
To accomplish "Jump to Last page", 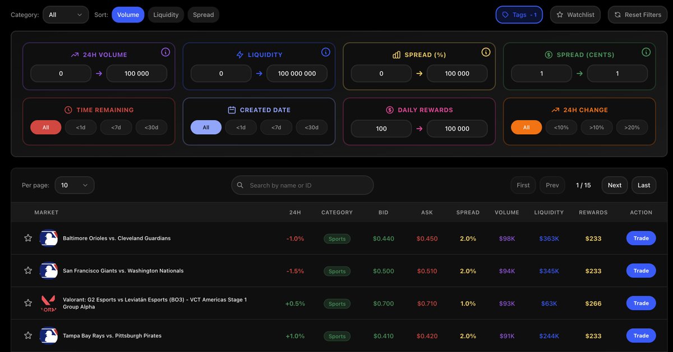I will click(644, 185).
